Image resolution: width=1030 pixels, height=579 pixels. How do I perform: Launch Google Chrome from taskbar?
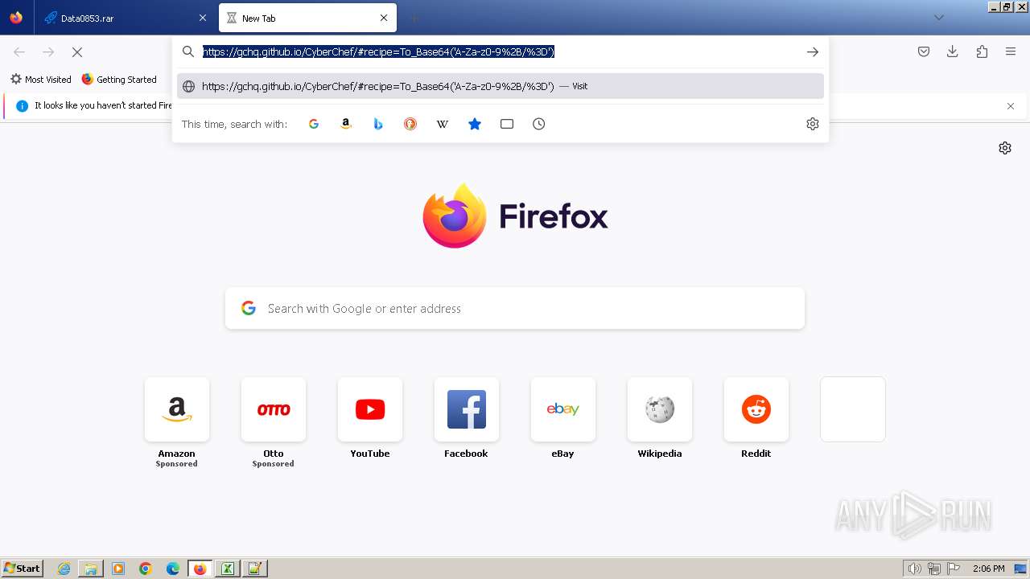click(x=146, y=569)
